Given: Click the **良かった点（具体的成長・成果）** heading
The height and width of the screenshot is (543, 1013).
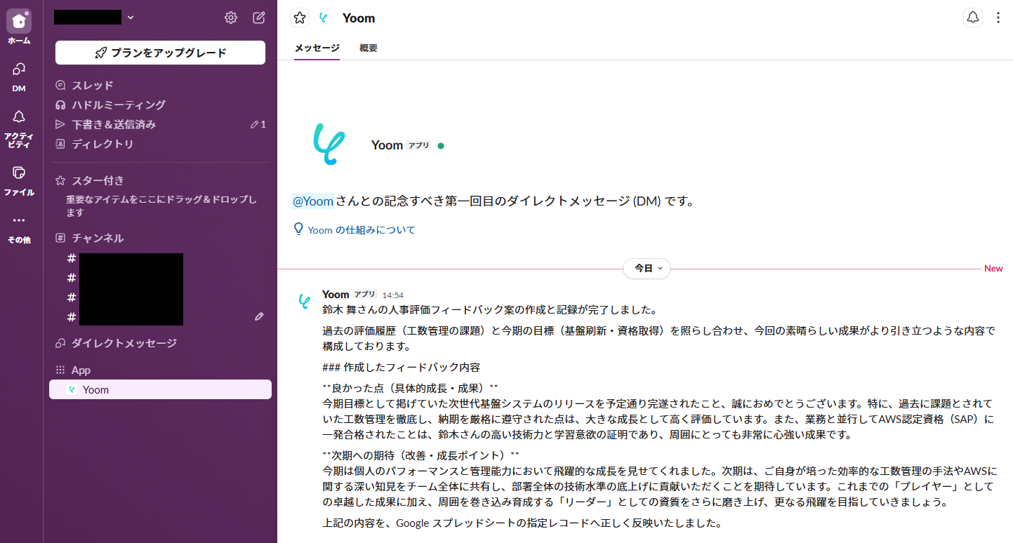Looking at the screenshot, I should 410,389.
